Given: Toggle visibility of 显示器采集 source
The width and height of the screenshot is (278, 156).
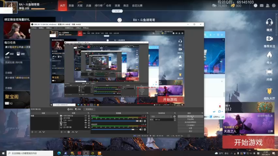Looking at the screenshot, I should pos(85,127).
